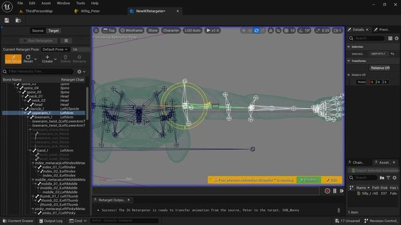Open the Preview tab beside Details
401x225 pixels.
tap(382, 30)
